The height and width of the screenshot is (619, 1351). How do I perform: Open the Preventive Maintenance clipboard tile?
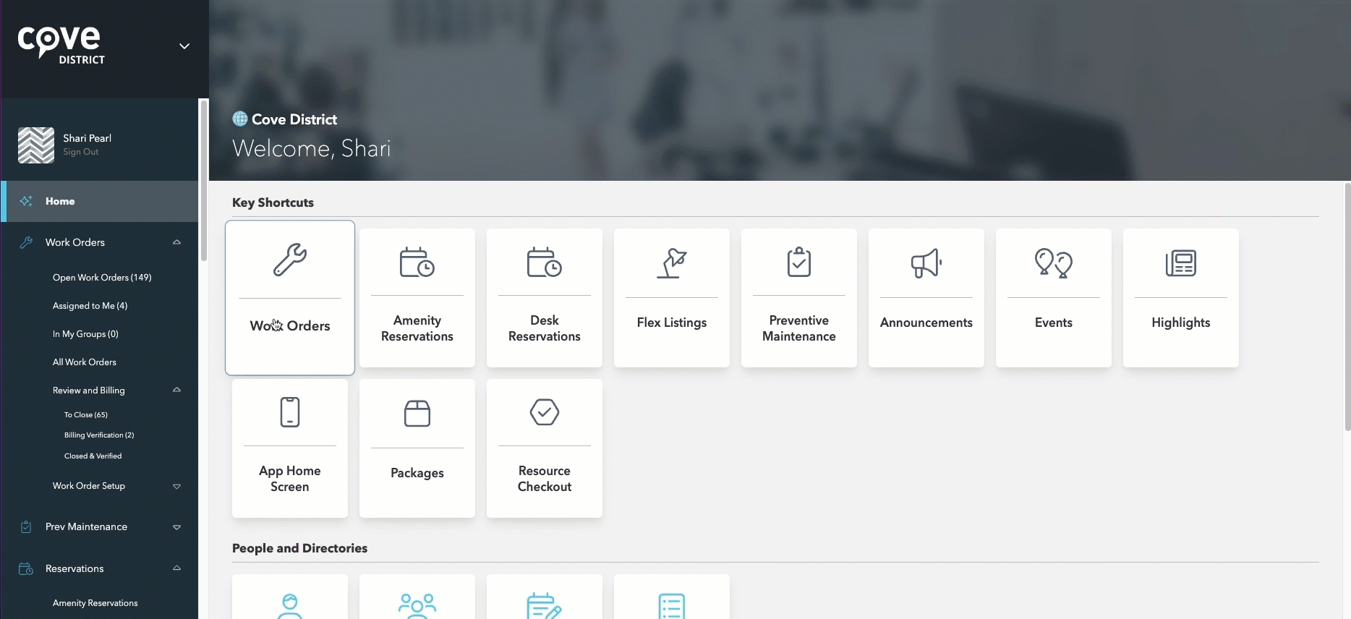tap(799, 298)
